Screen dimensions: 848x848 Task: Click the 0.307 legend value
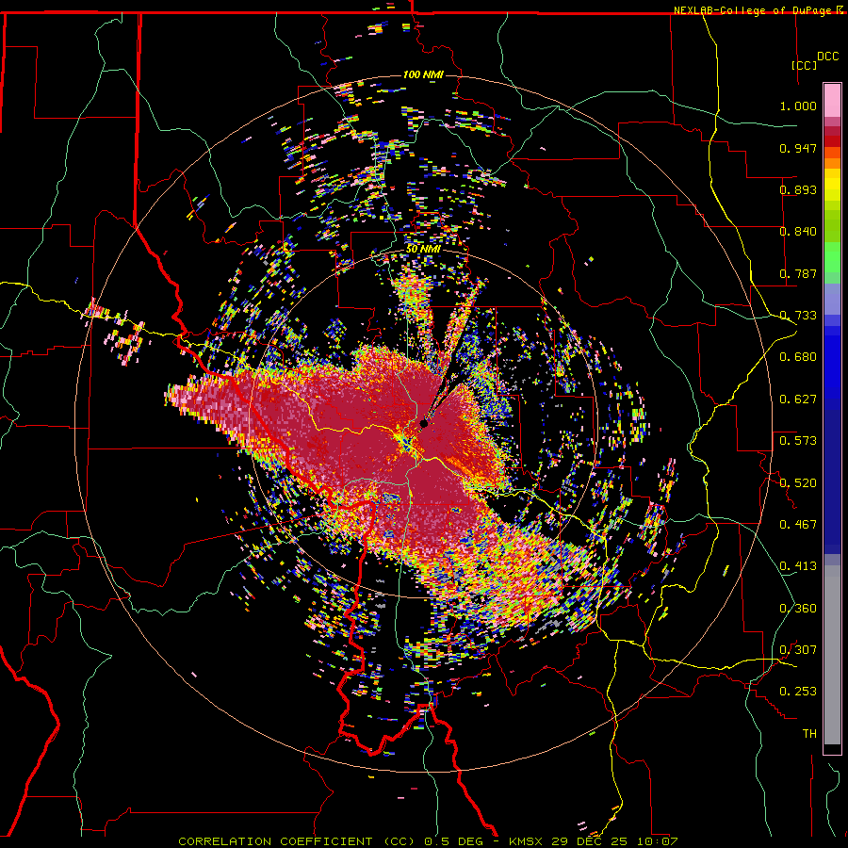(798, 650)
